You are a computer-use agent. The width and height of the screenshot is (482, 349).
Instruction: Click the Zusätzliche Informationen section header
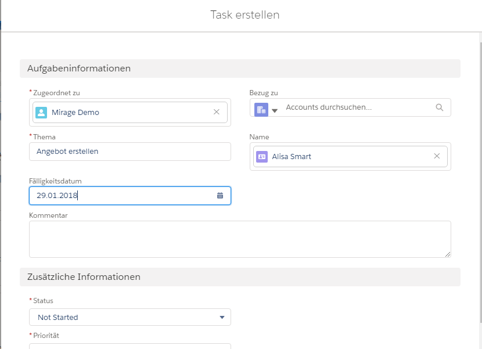240,277
